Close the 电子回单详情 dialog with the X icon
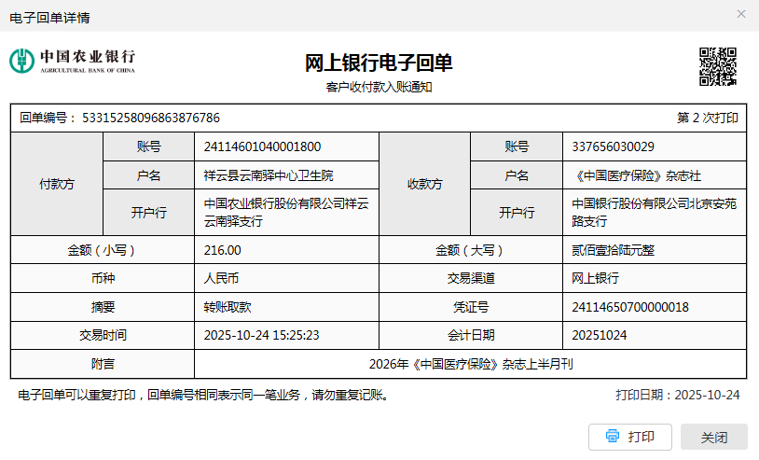 click(x=741, y=15)
